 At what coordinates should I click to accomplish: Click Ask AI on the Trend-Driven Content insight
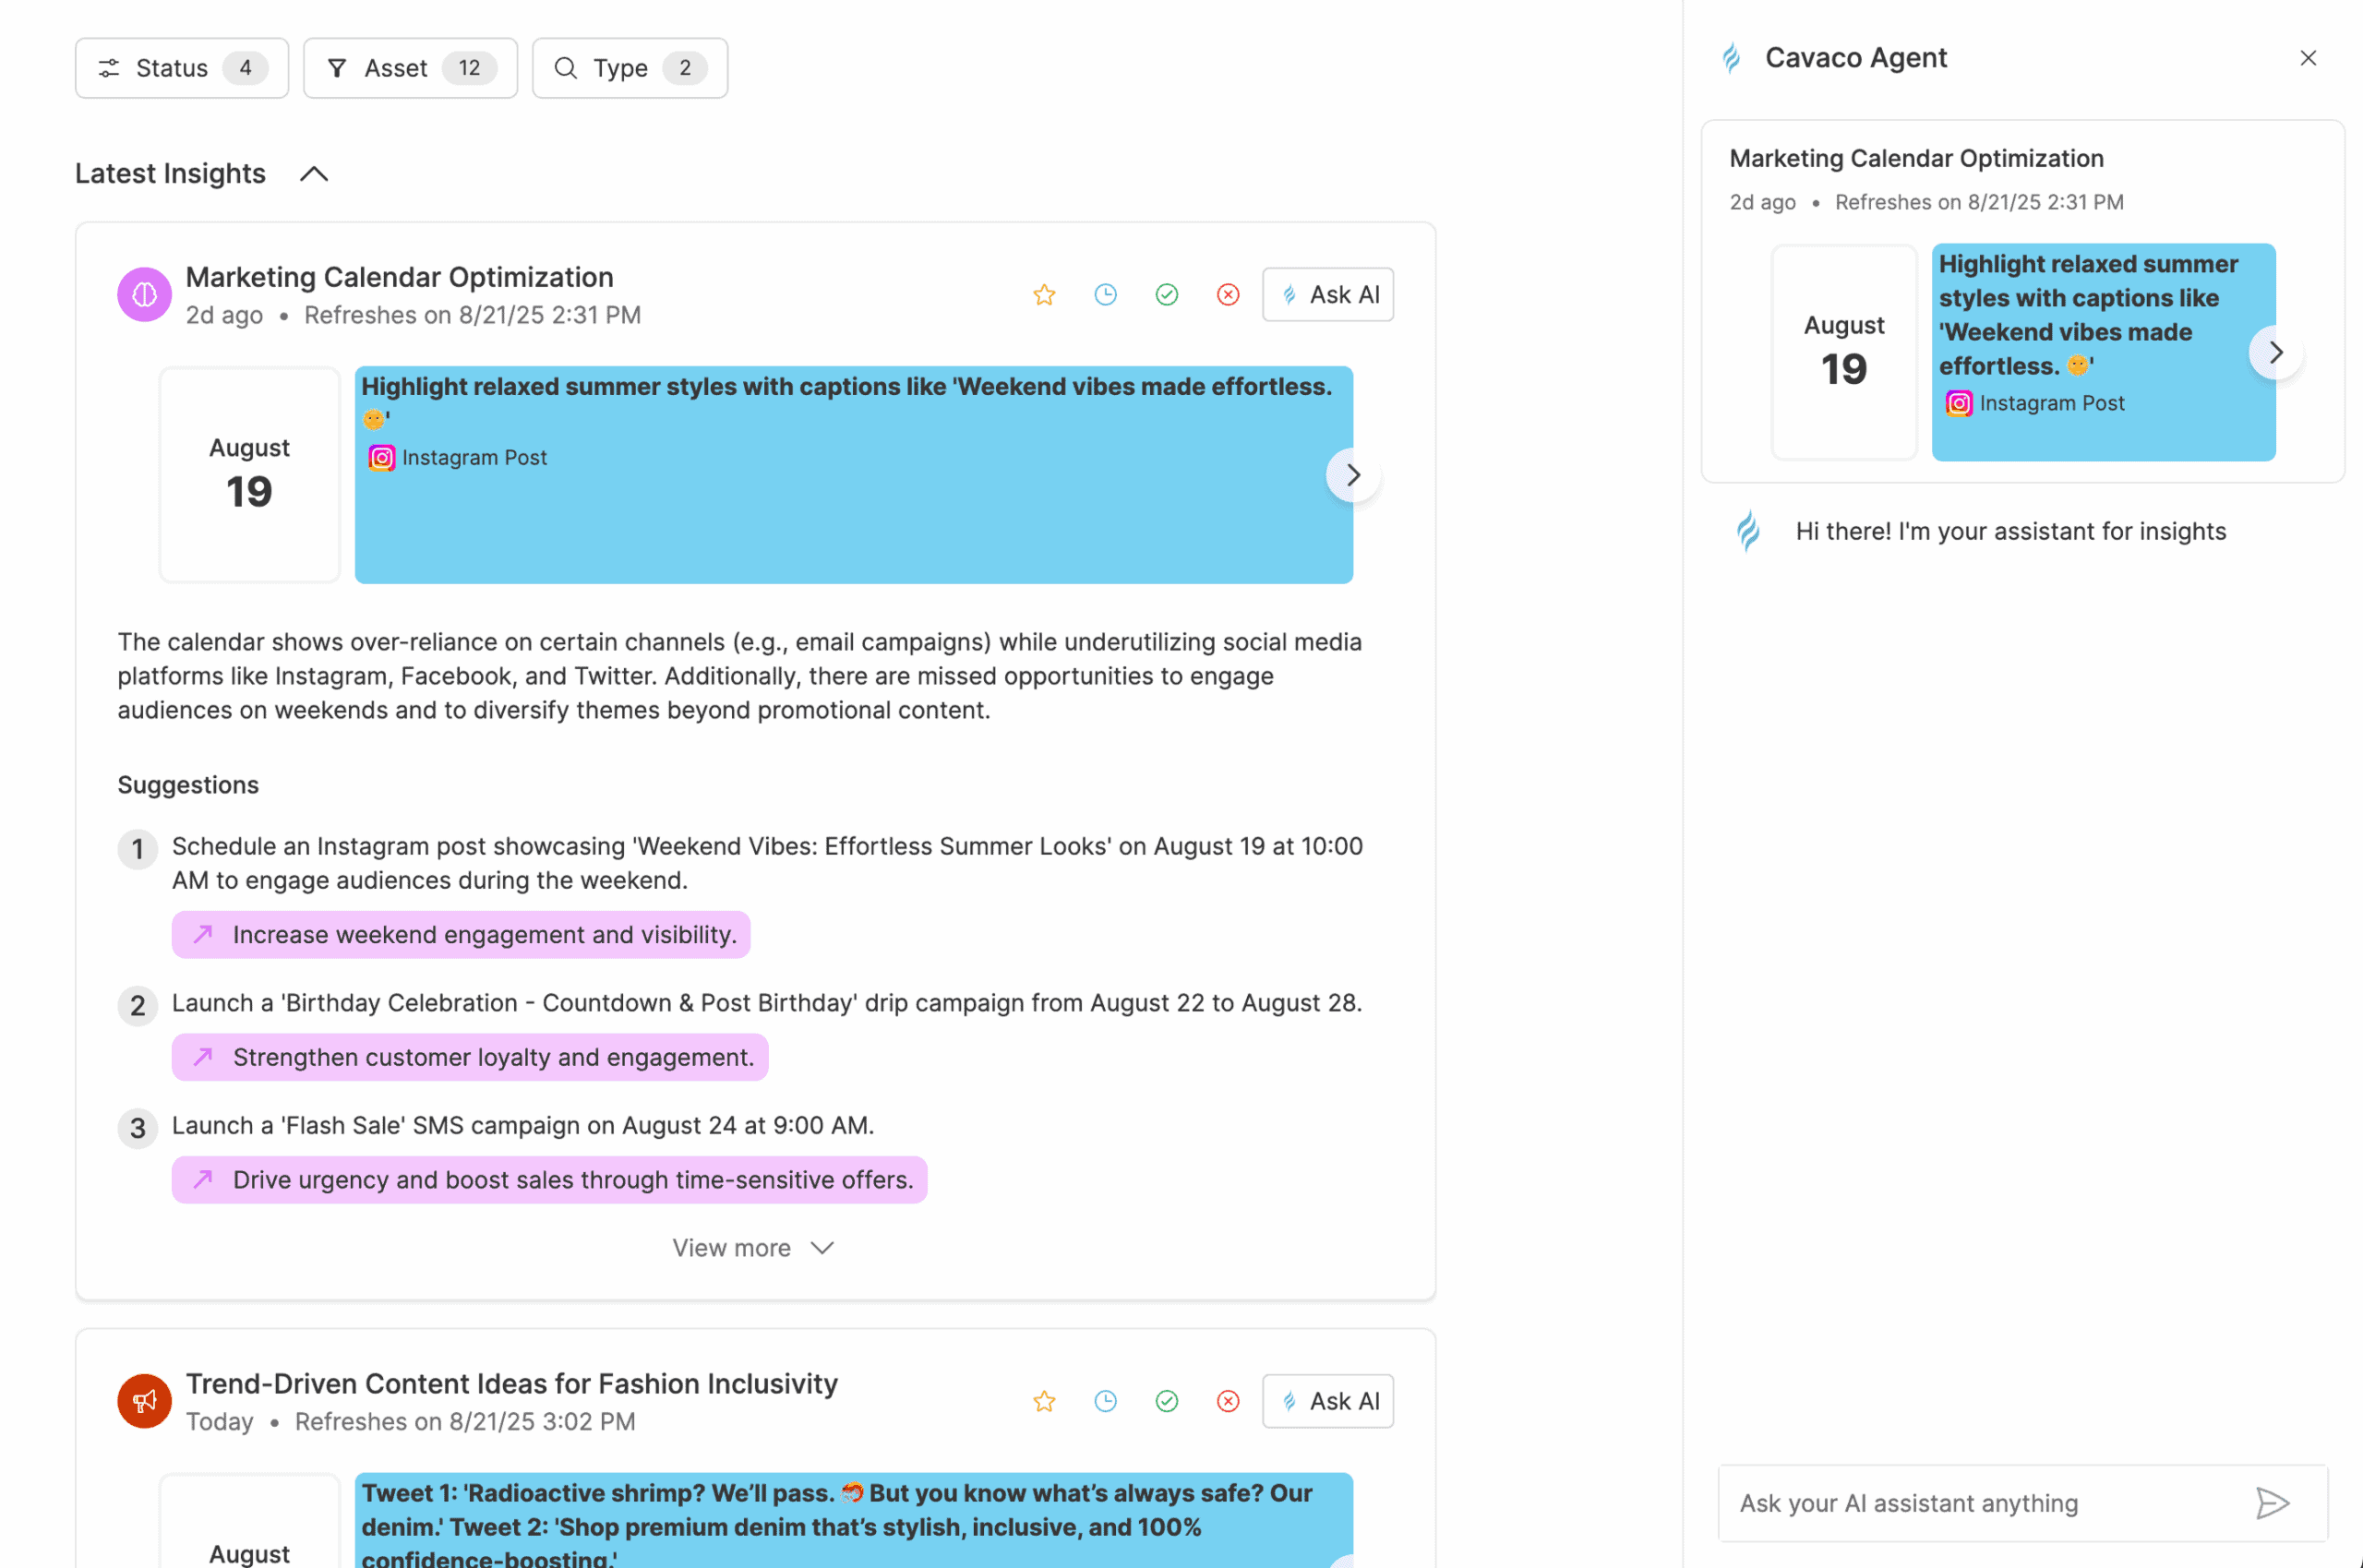pos(1327,1401)
